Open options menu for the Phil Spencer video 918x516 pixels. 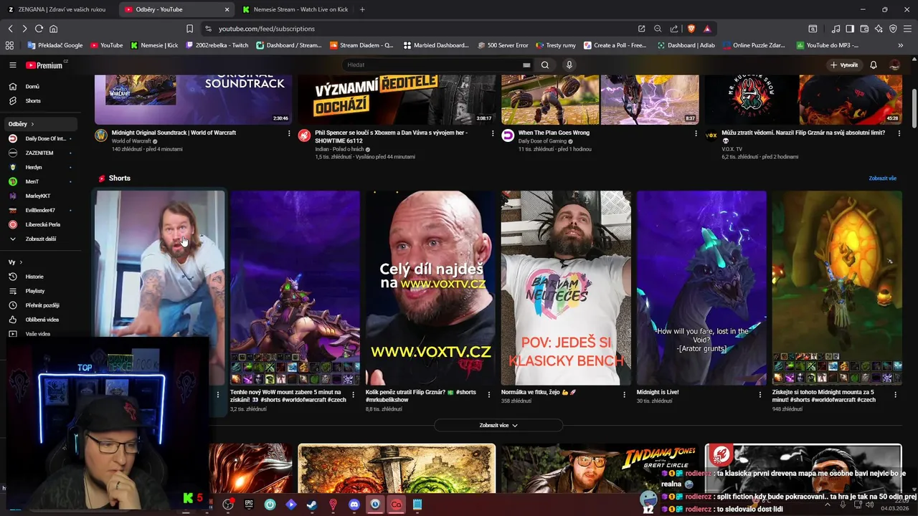point(493,133)
